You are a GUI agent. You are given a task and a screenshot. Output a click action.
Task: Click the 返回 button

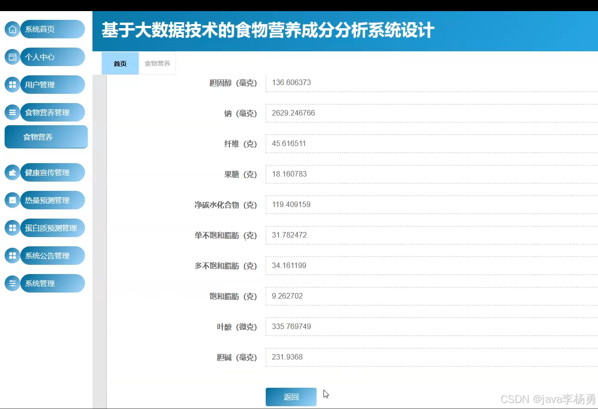pos(291,397)
